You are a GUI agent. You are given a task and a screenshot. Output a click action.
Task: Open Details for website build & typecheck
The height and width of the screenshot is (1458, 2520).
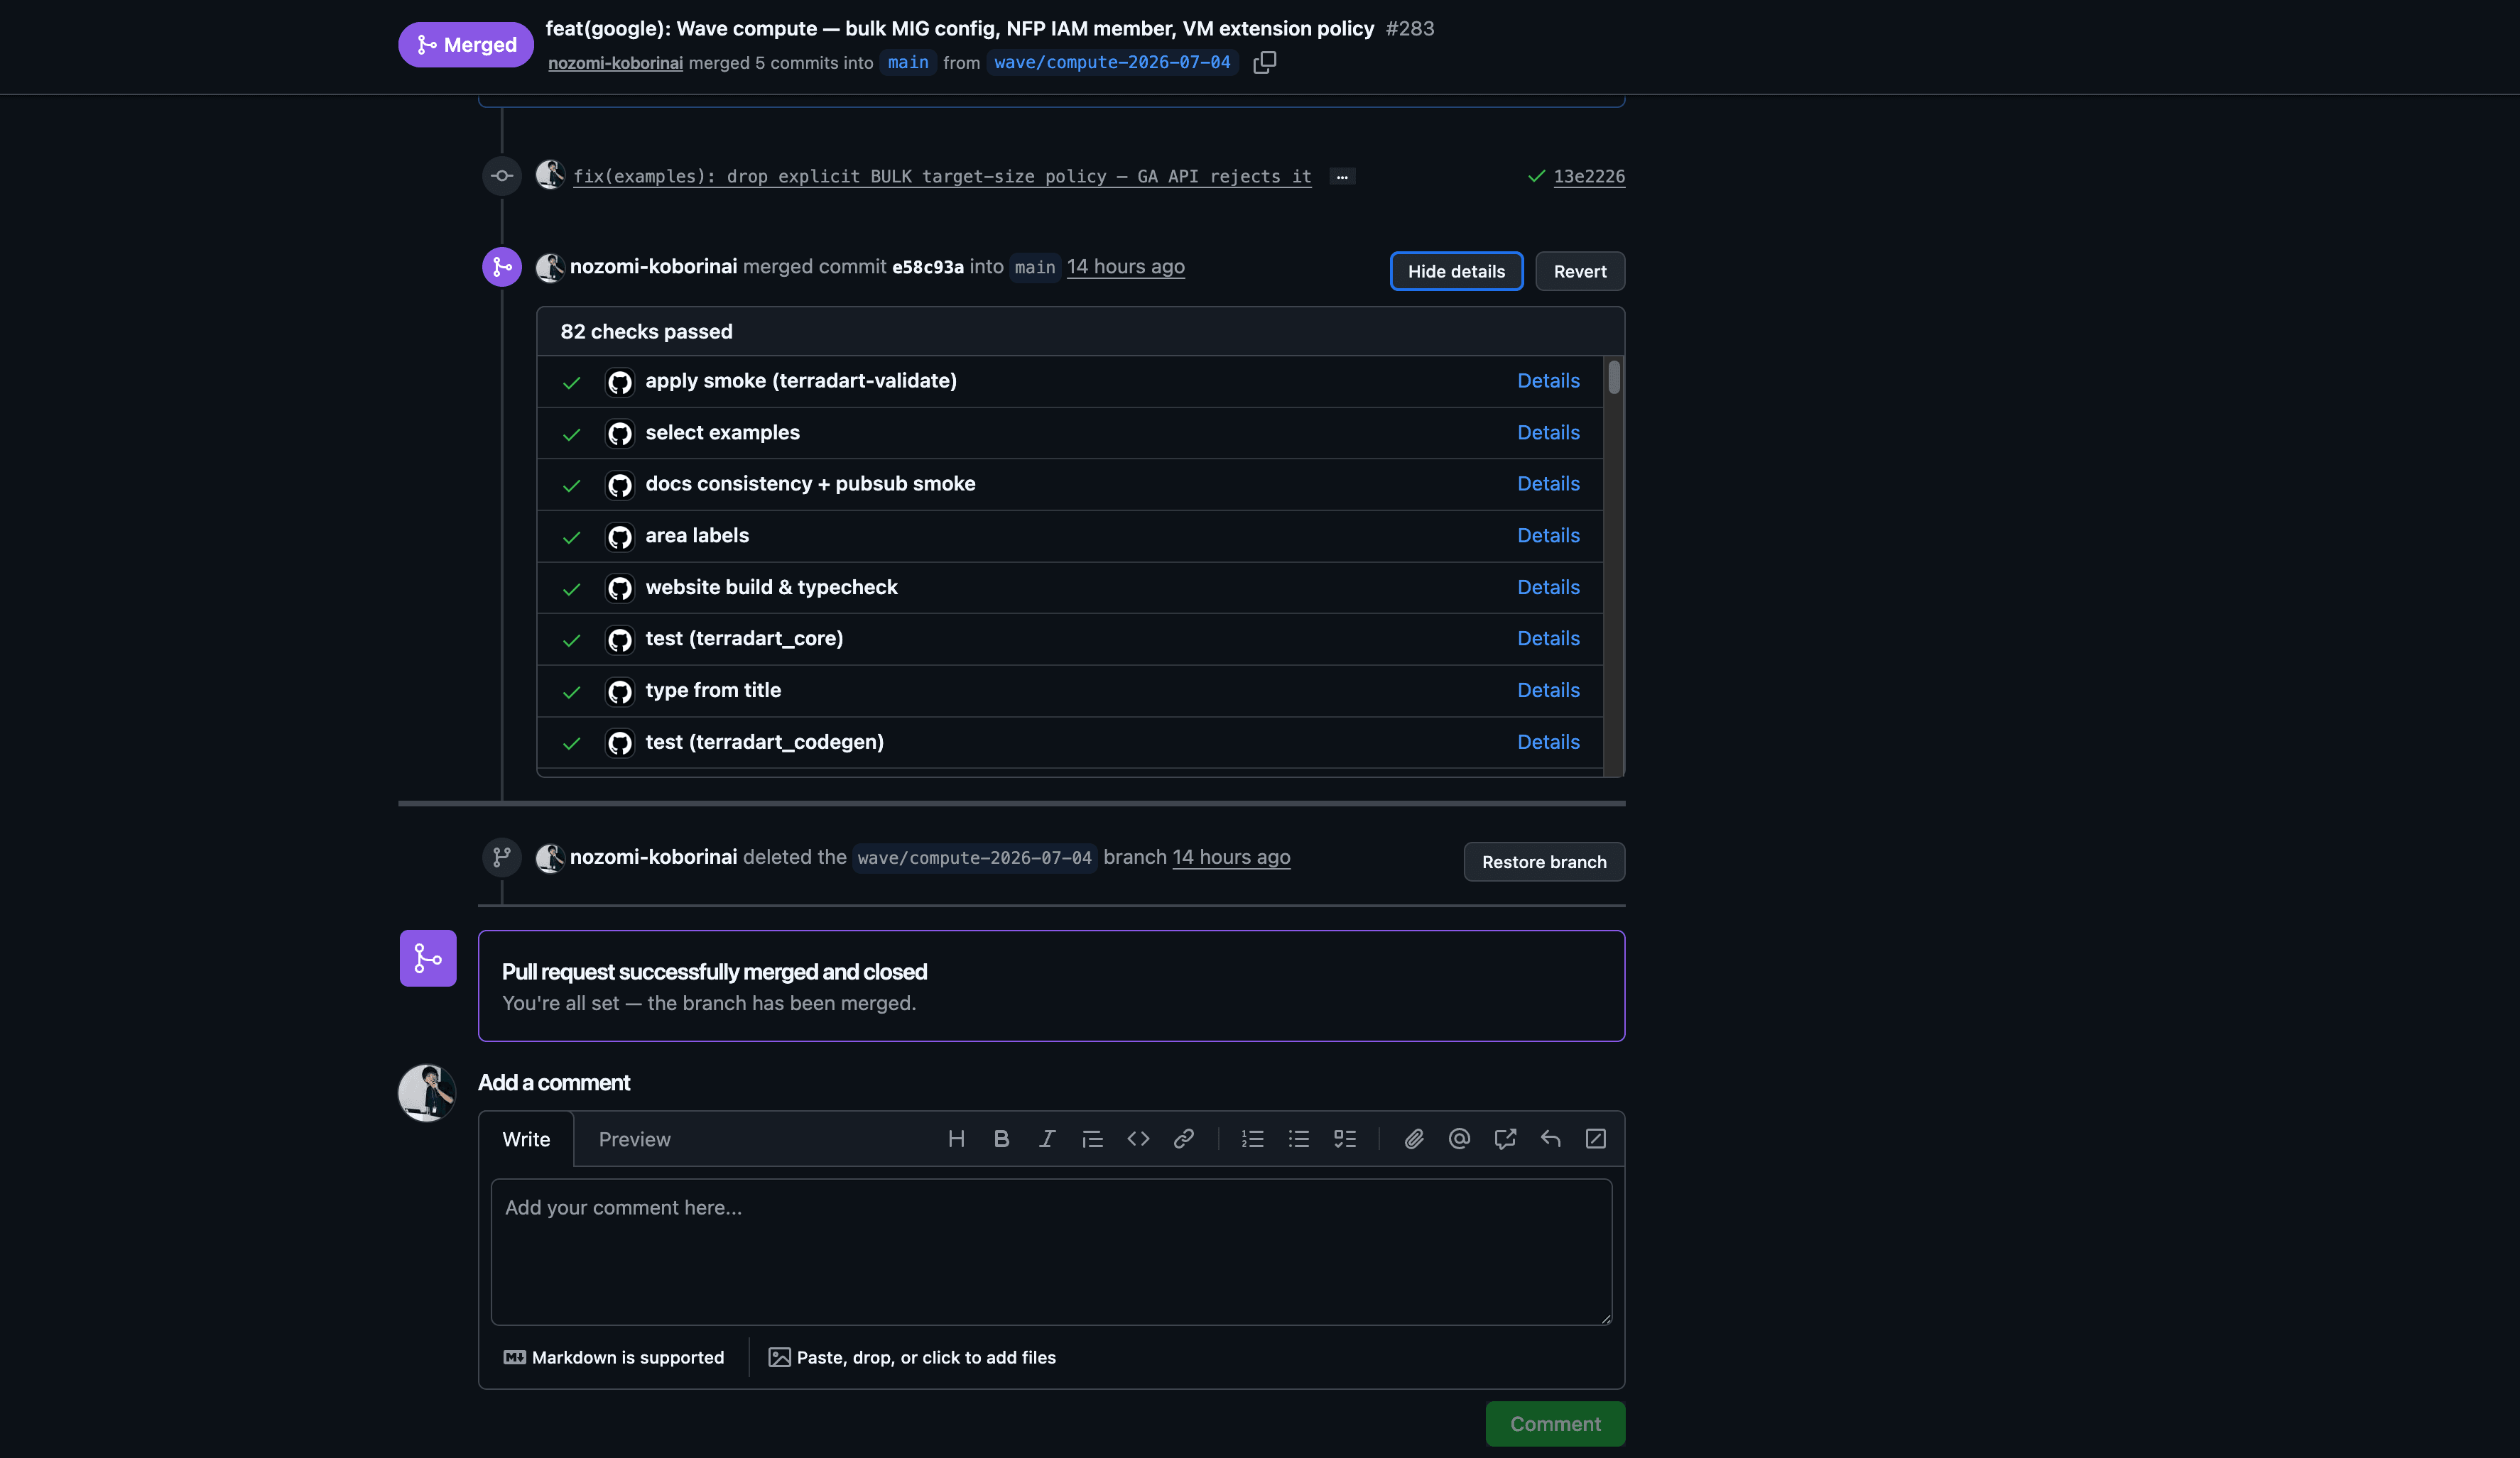1548,588
